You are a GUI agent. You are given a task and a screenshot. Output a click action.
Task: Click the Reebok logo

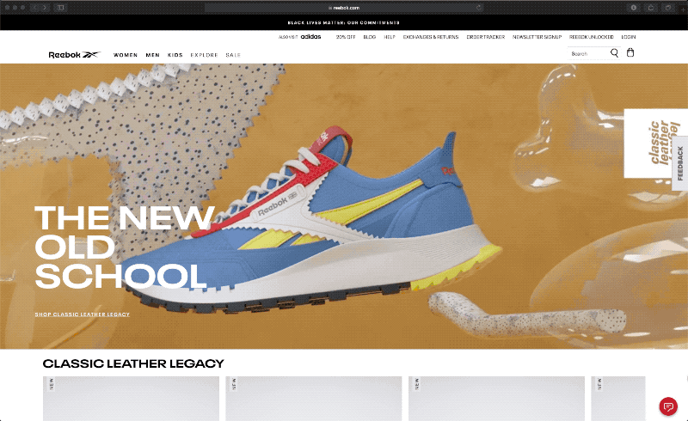point(75,55)
